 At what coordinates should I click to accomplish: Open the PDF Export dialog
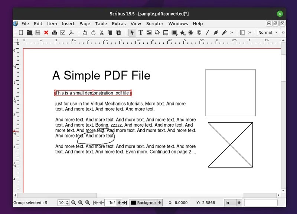(x=71, y=33)
